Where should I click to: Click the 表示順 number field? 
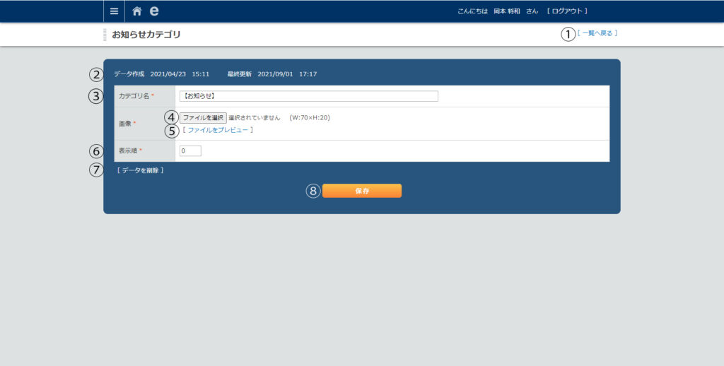(190, 150)
